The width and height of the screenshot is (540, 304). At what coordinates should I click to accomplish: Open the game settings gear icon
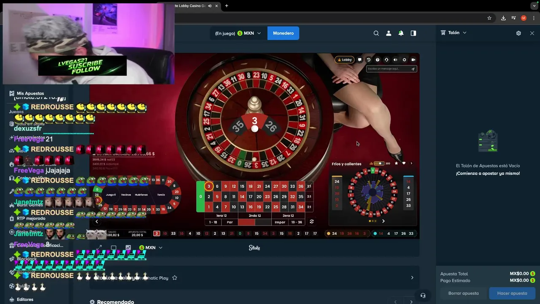[404, 60]
